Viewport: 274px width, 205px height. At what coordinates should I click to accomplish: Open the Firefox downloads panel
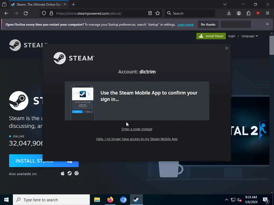point(229,13)
